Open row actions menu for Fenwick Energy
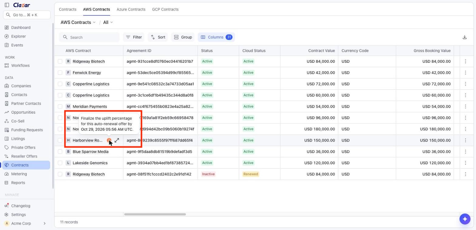 tap(465, 73)
